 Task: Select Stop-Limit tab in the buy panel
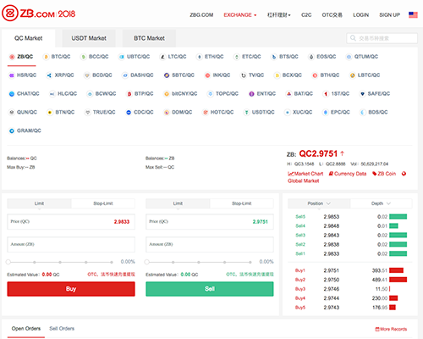103,203
